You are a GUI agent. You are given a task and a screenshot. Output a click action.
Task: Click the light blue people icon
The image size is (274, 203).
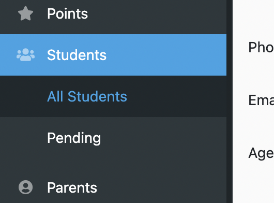(25, 55)
